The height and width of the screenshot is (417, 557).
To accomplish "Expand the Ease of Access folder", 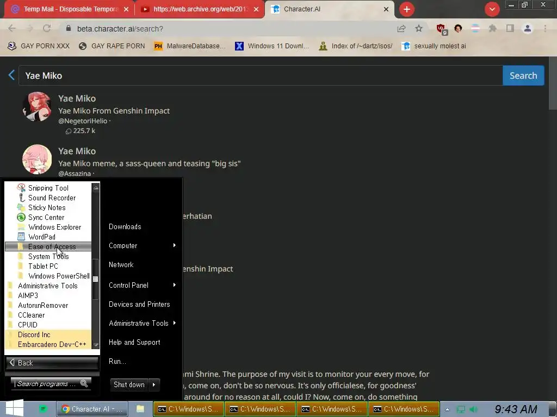I will coord(48,247).
